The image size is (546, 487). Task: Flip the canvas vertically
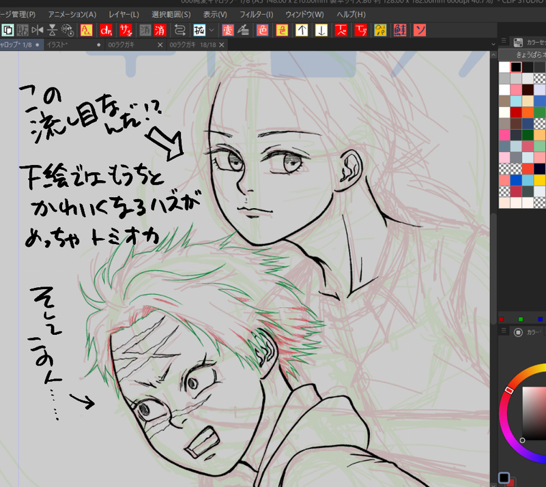tap(53, 30)
